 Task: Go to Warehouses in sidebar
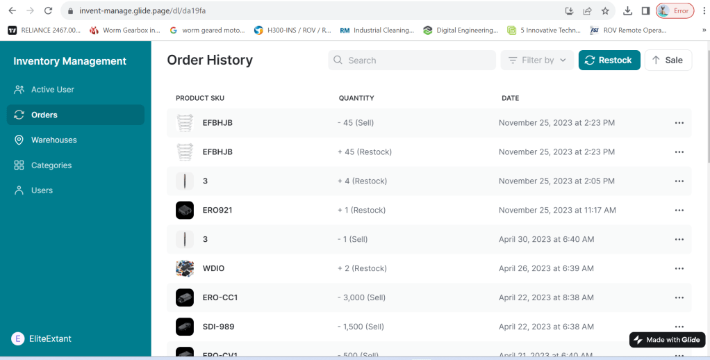[x=53, y=140]
